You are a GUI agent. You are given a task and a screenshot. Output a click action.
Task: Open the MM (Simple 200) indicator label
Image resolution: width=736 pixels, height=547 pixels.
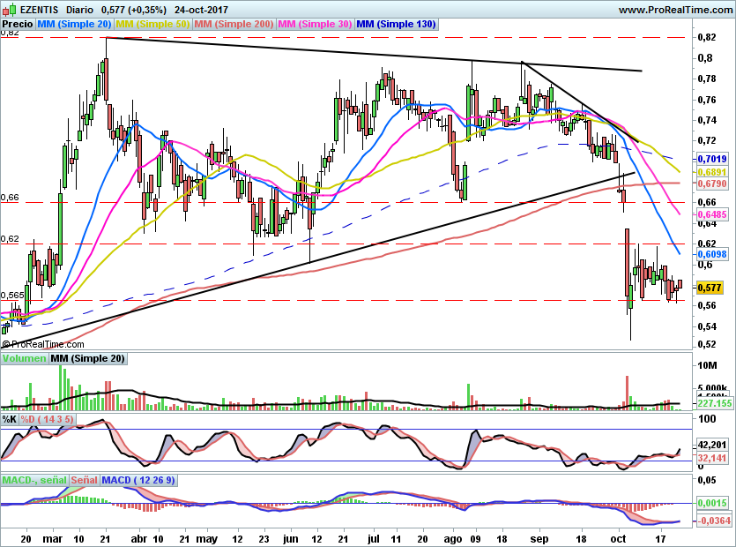234,25
